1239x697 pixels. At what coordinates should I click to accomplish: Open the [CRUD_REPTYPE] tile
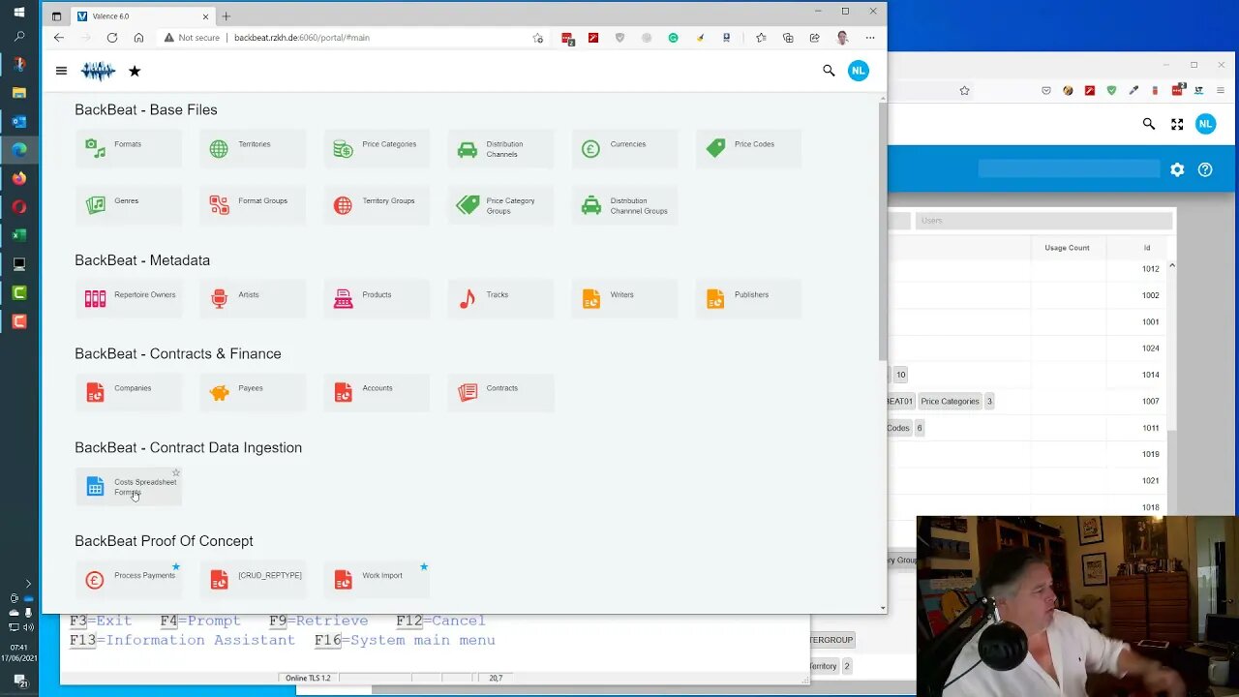point(252,579)
